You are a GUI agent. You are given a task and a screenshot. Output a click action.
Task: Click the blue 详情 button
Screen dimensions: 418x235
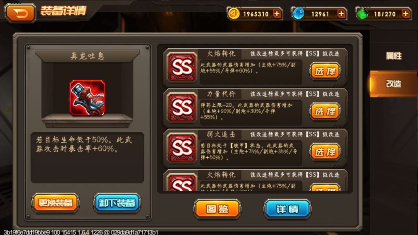click(x=287, y=209)
